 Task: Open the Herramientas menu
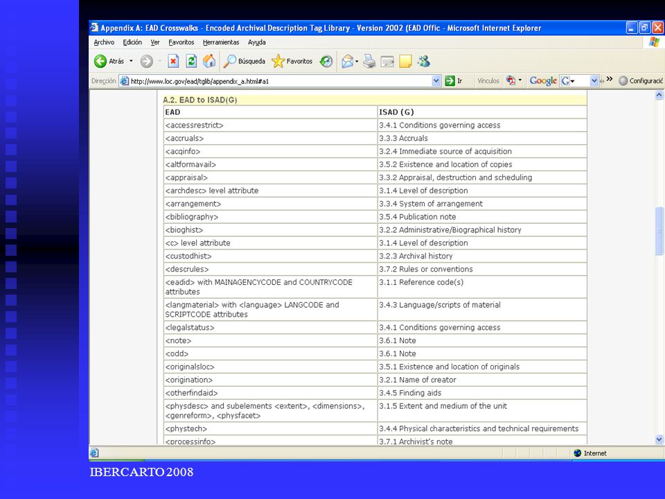(221, 42)
